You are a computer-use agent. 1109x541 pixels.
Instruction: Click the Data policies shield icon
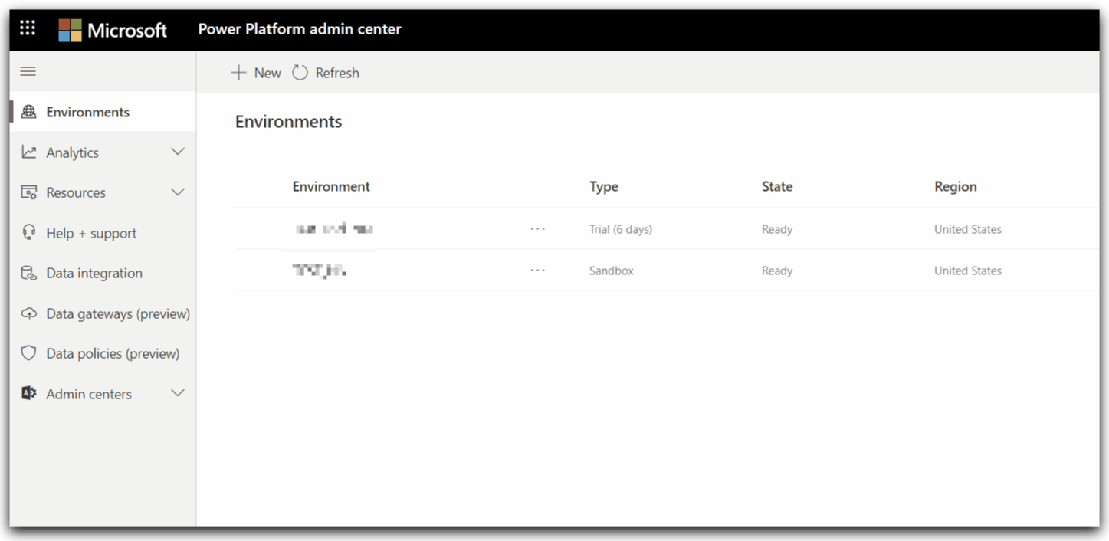[x=29, y=353]
